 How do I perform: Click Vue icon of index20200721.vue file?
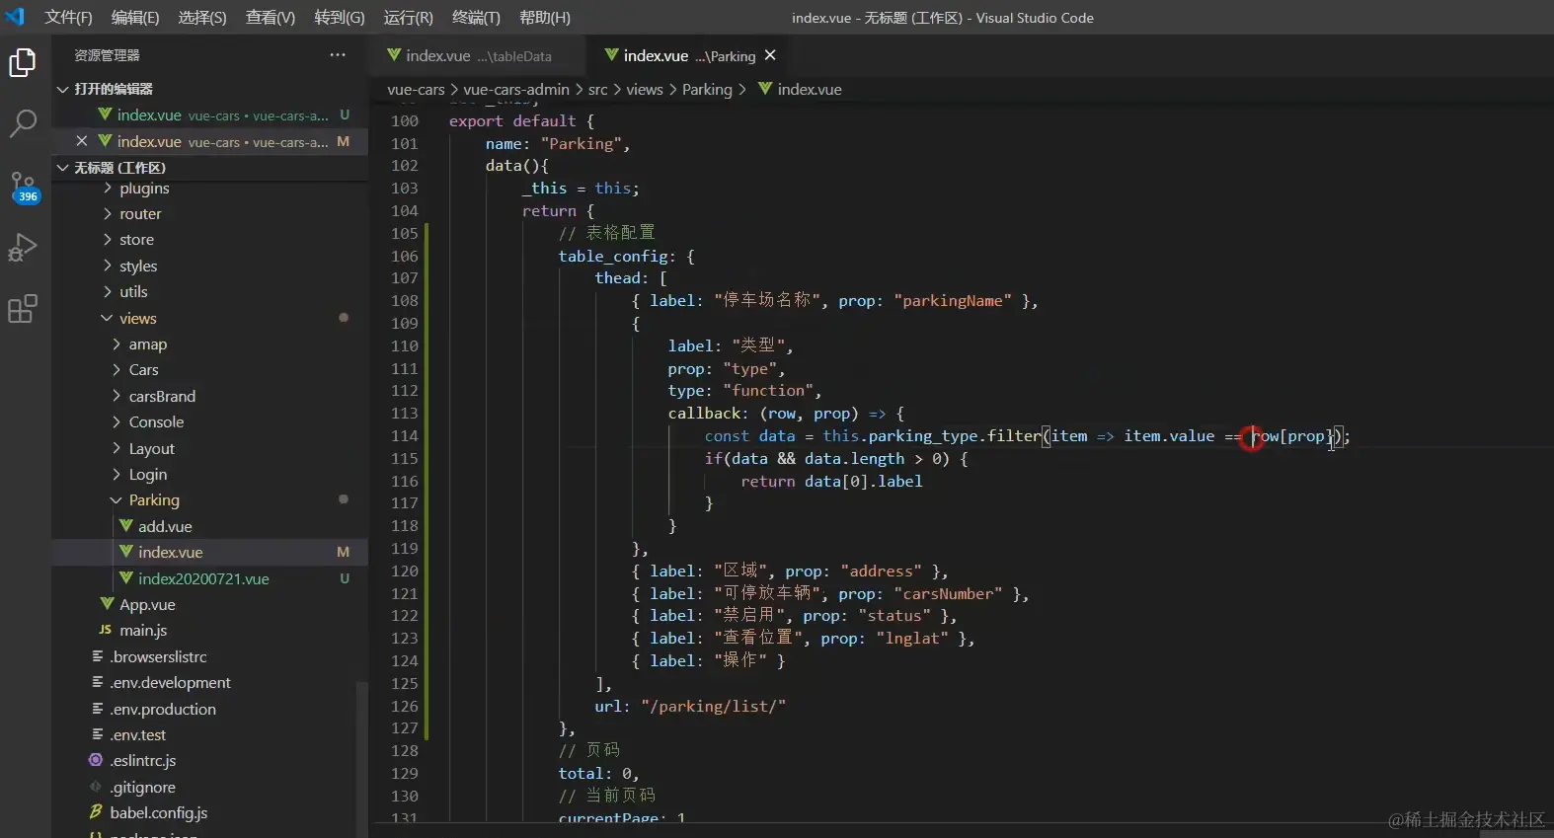(x=126, y=578)
